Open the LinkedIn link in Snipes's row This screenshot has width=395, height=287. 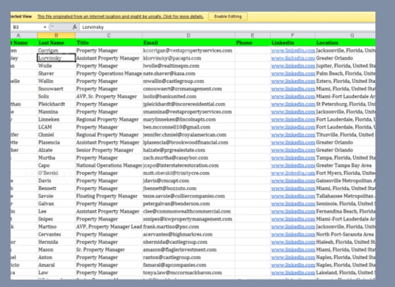pyautogui.click(x=293, y=219)
